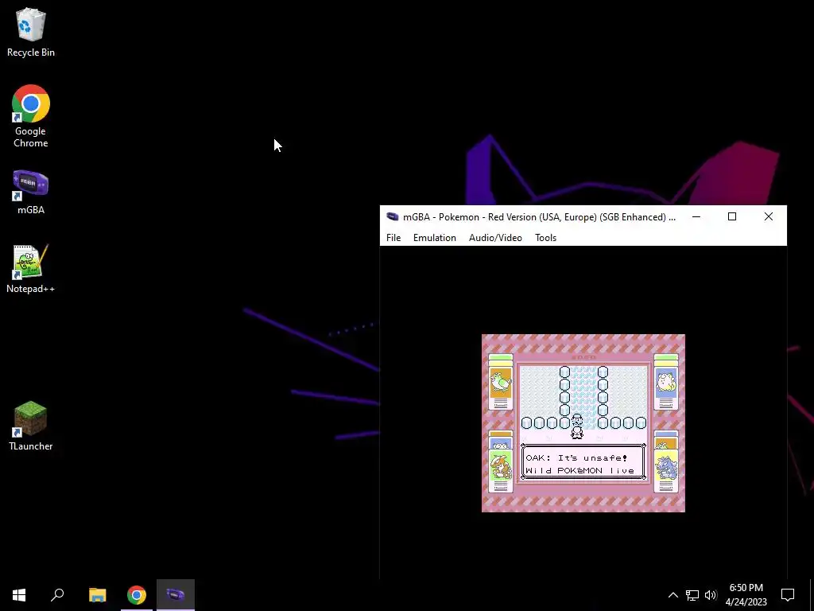Close the mGBA window

[x=769, y=216]
